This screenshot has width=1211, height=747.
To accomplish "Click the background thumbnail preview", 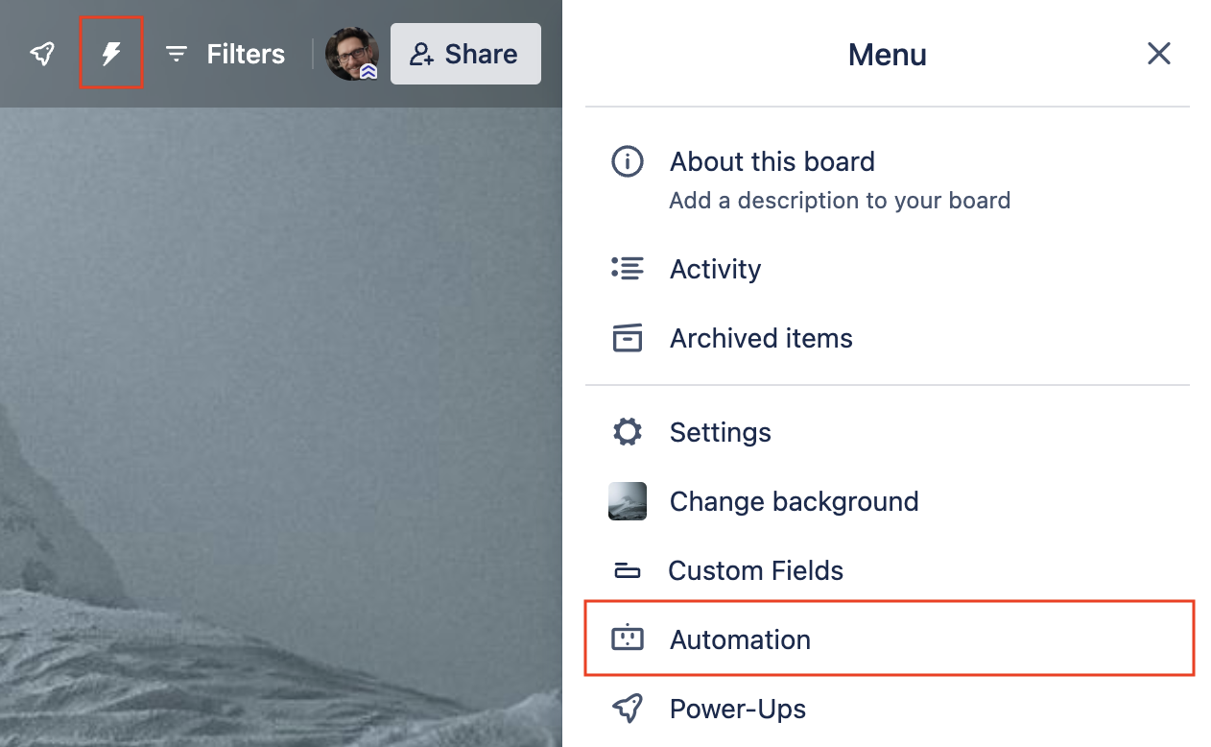I will 628,501.
